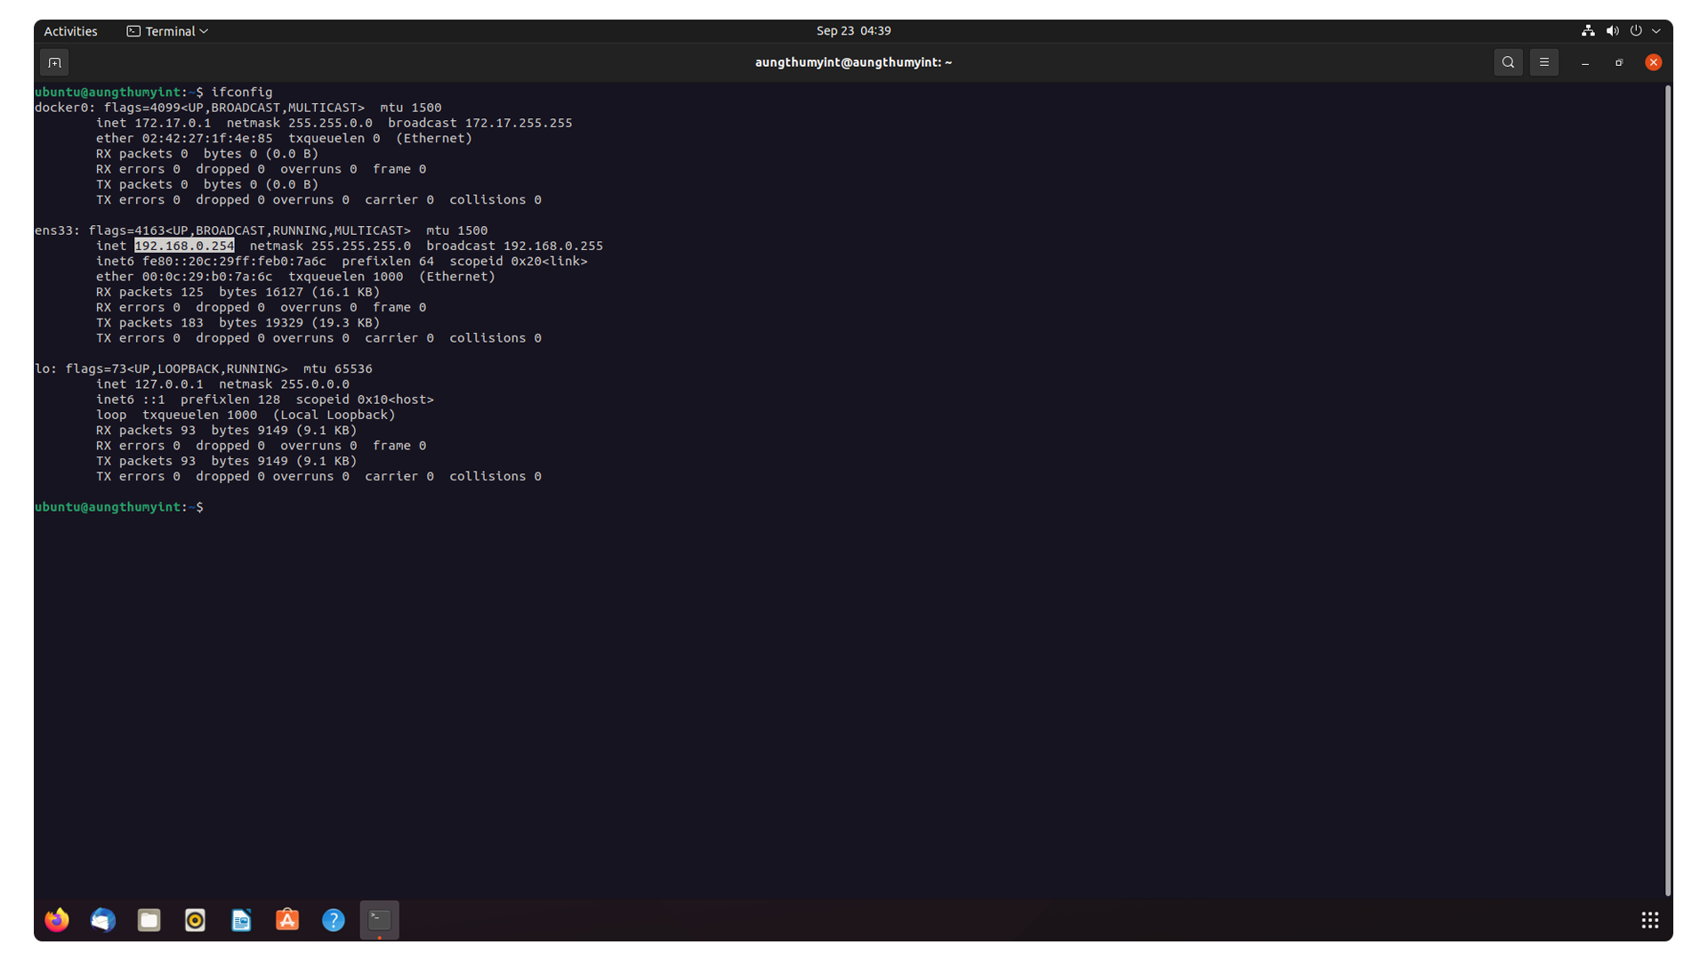The image size is (1708, 961).
Task: Open LibreOffice Writer from the dock
Action: tap(241, 920)
